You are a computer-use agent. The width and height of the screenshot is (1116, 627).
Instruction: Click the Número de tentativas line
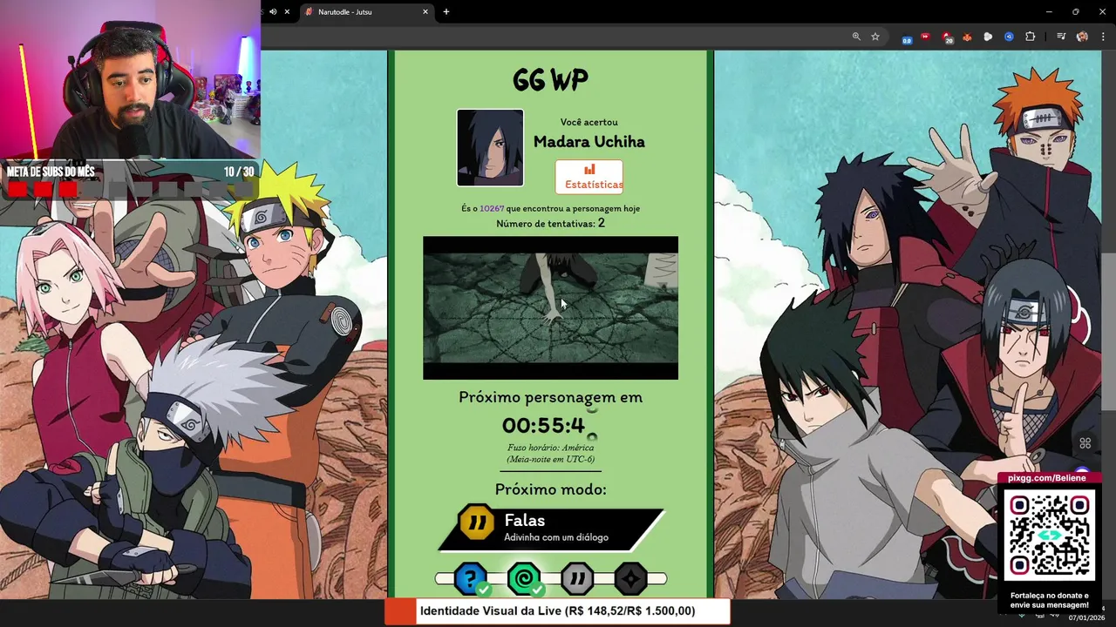pos(551,224)
